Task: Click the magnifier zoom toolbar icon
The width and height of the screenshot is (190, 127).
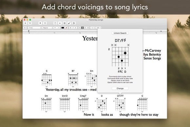Action: coord(74,23)
